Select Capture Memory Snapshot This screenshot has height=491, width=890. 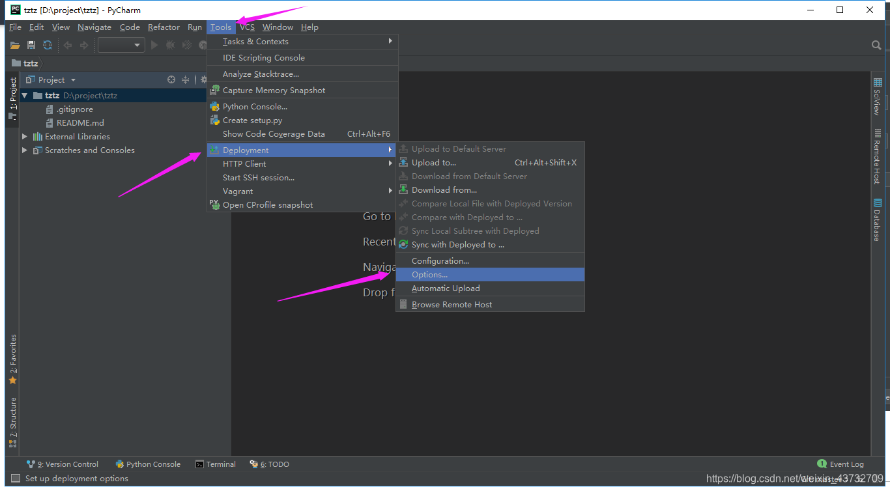302,90
